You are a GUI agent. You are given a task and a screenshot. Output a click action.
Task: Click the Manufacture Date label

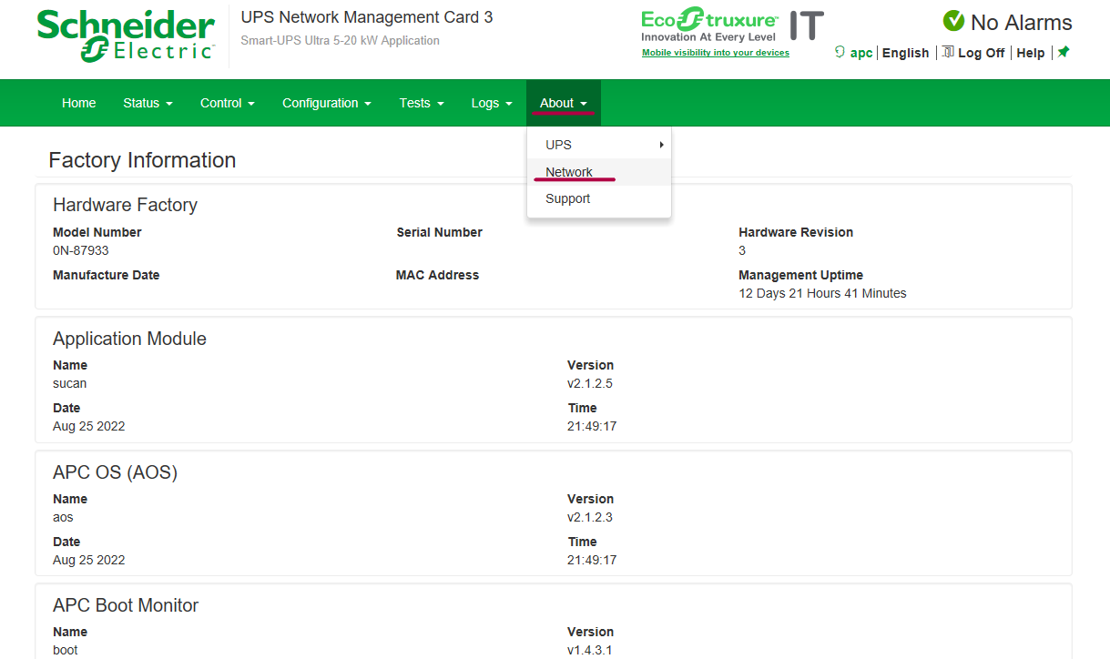106,275
